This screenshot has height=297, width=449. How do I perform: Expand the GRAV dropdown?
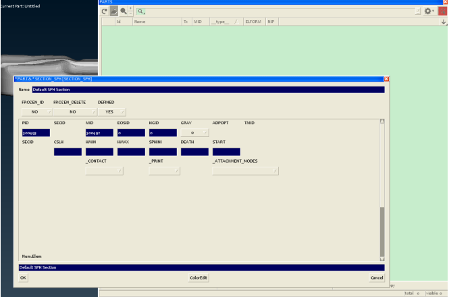194,133
